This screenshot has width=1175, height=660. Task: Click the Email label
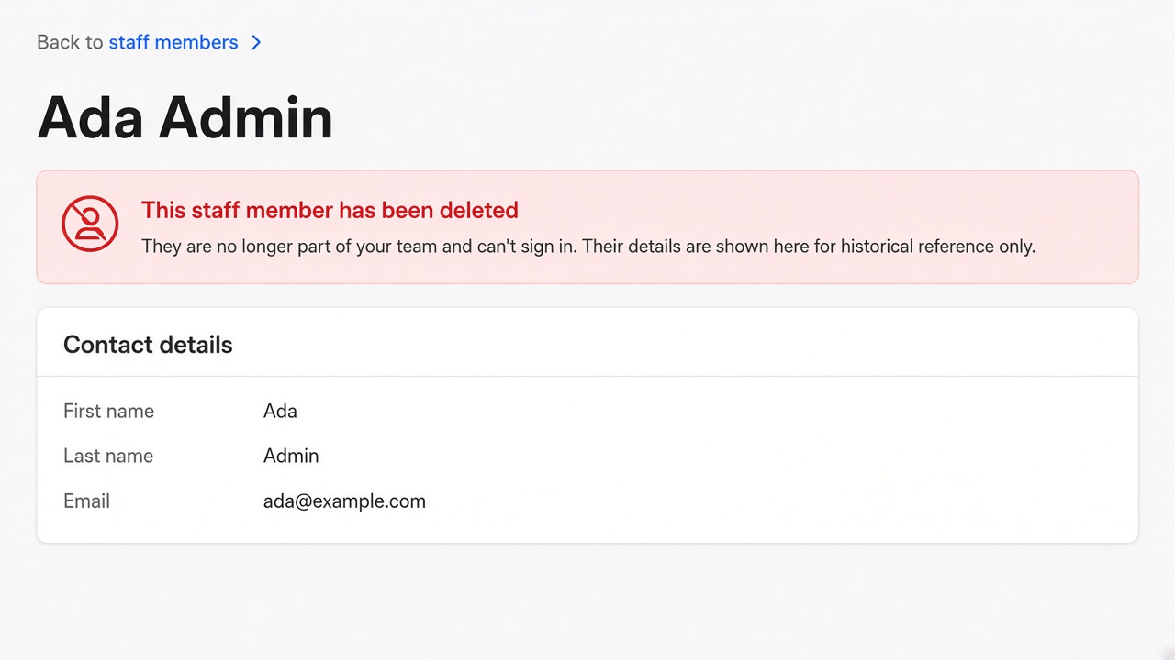86,501
